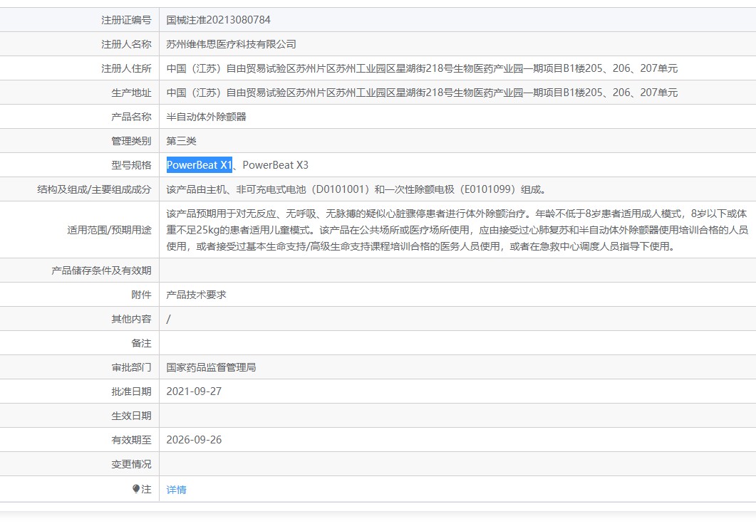Viewport: 756px width, 526px height.
Task: Select registration number 国械注准20213080784
Action: (219, 20)
